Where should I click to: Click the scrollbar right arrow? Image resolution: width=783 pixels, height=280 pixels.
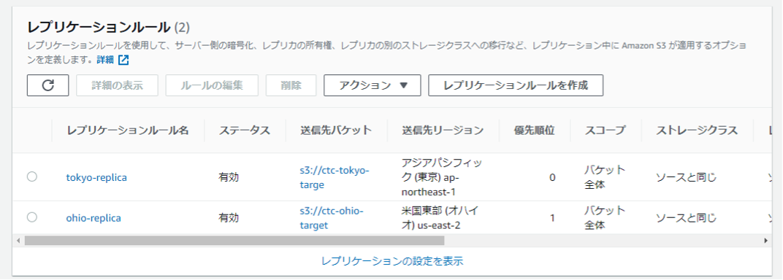pos(766,241)
